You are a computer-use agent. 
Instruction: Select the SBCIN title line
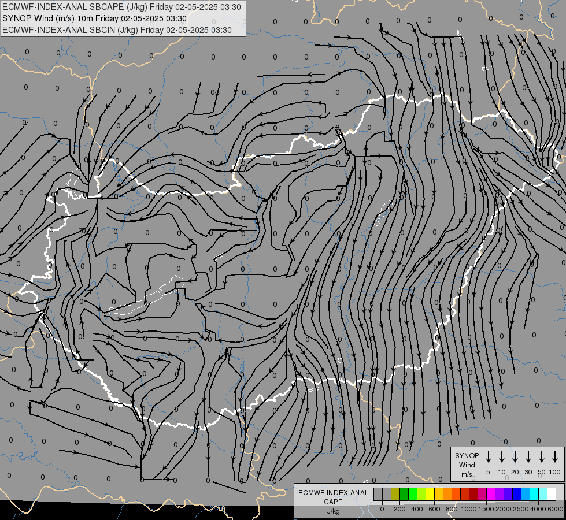point(117,30)
